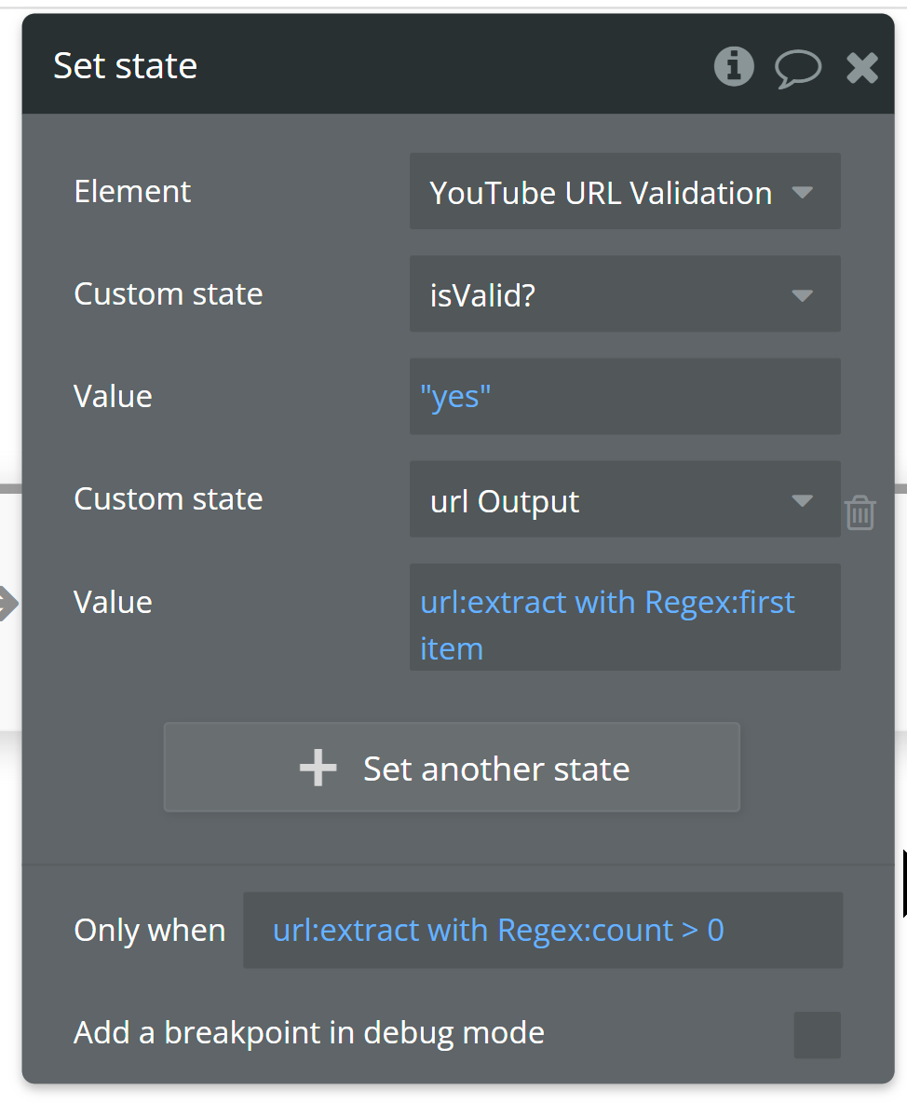Click the Custom state label beside url Output
Viewport: 907px width, 1103px height.
[x=169, y=498]
